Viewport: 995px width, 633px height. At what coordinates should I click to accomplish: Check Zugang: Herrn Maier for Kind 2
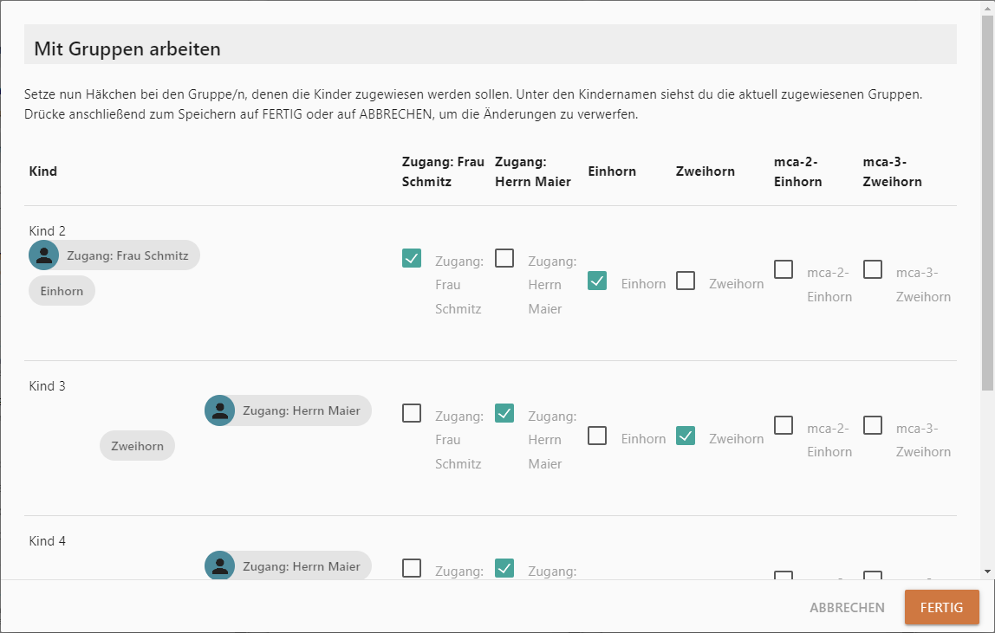[504, 258]
